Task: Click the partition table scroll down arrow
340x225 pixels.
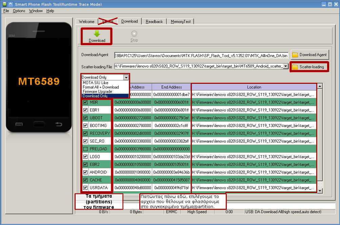Action: 320,191
